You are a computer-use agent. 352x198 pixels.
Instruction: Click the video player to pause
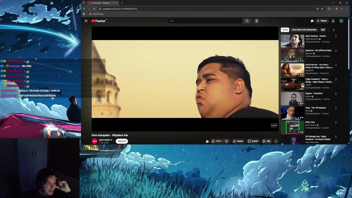(185, 79)
